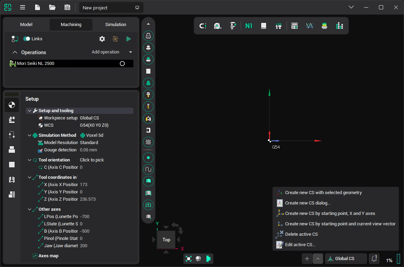Toggle the Axes map checkbox

[x=35, y=256]
